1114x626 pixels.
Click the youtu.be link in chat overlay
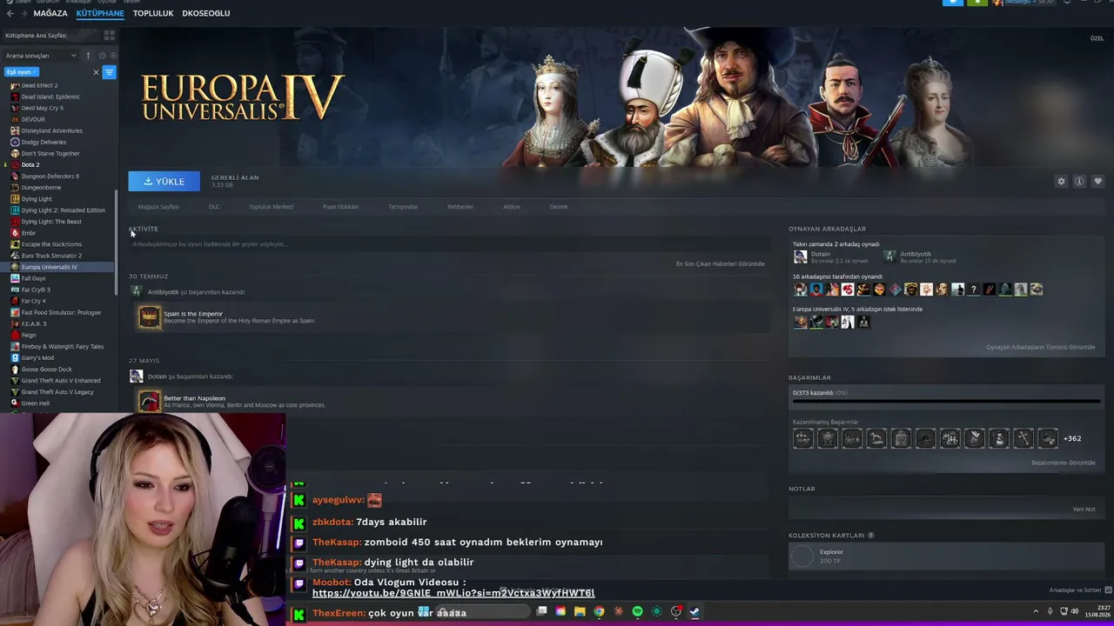[453, 593]
